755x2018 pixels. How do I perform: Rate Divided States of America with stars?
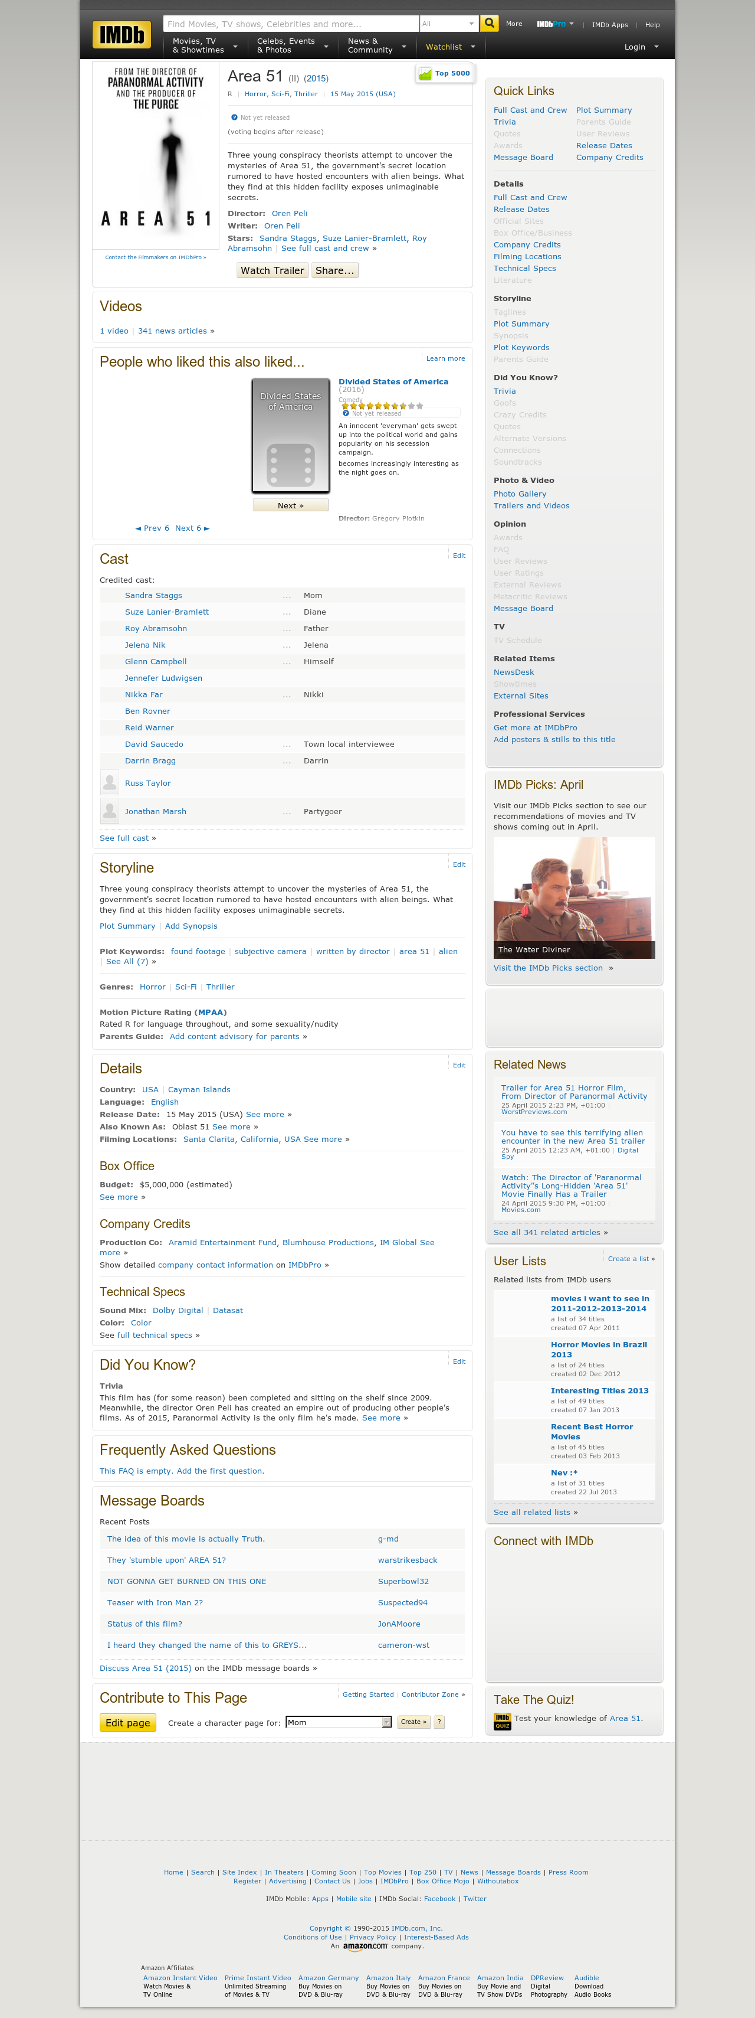coord(383,406)
